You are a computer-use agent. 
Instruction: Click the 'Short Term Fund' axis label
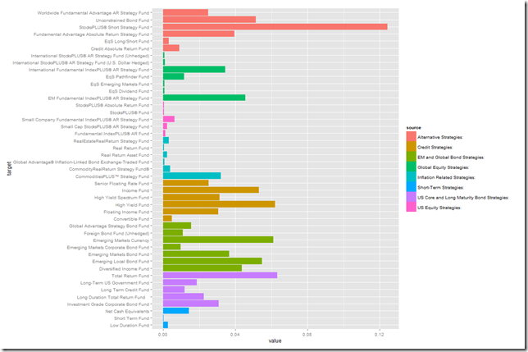pyautogui.click(x=132, y=318)
